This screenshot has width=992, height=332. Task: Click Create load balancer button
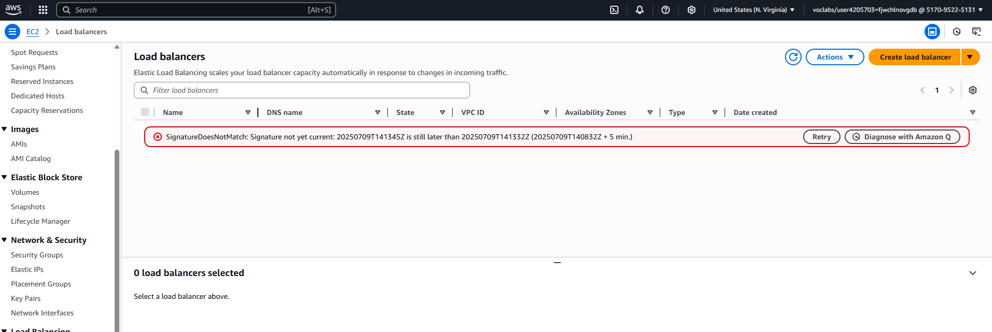915,57
